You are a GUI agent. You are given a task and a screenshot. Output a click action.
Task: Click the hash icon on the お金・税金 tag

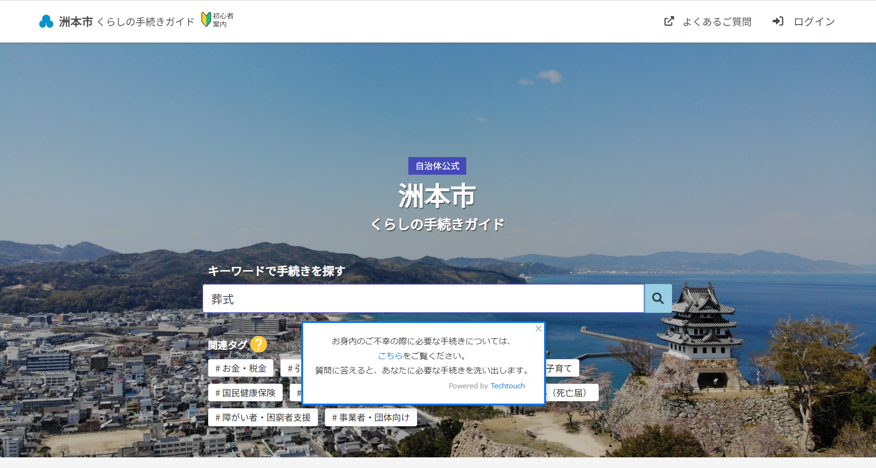pos(219,368)
